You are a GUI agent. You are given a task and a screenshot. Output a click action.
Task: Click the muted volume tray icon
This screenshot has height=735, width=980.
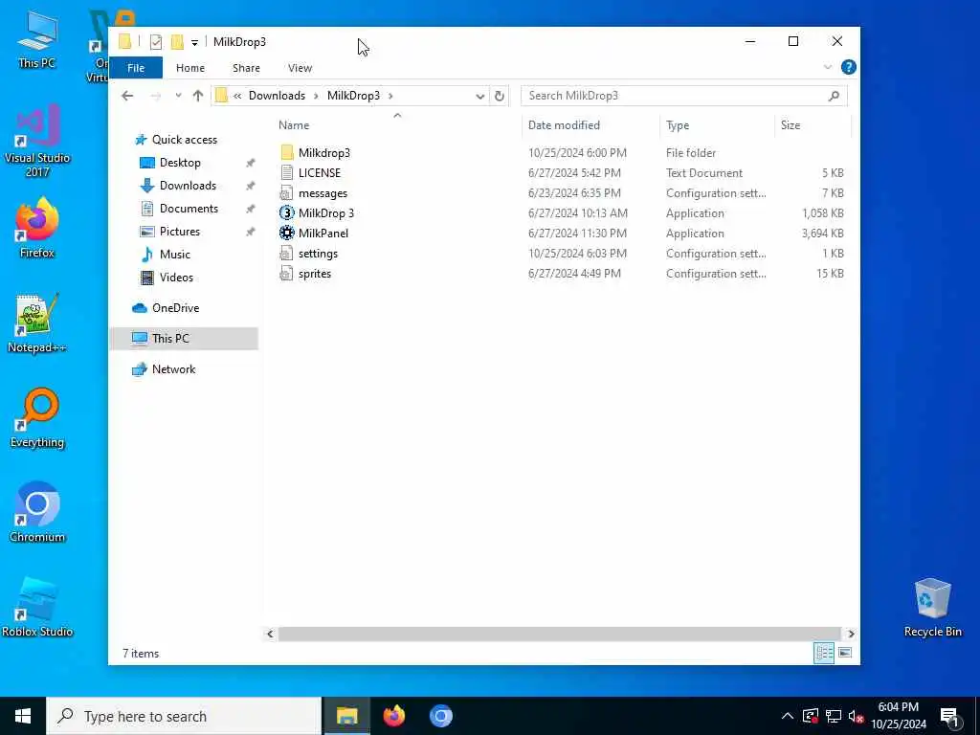coord(856,716)
